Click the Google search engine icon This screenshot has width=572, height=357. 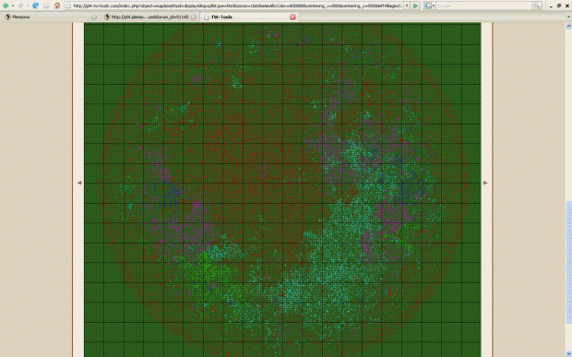click(x=427, y=6)
